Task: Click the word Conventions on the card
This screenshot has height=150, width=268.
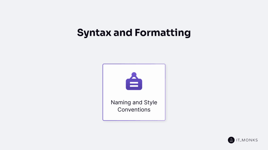Action: click(134, 110)
